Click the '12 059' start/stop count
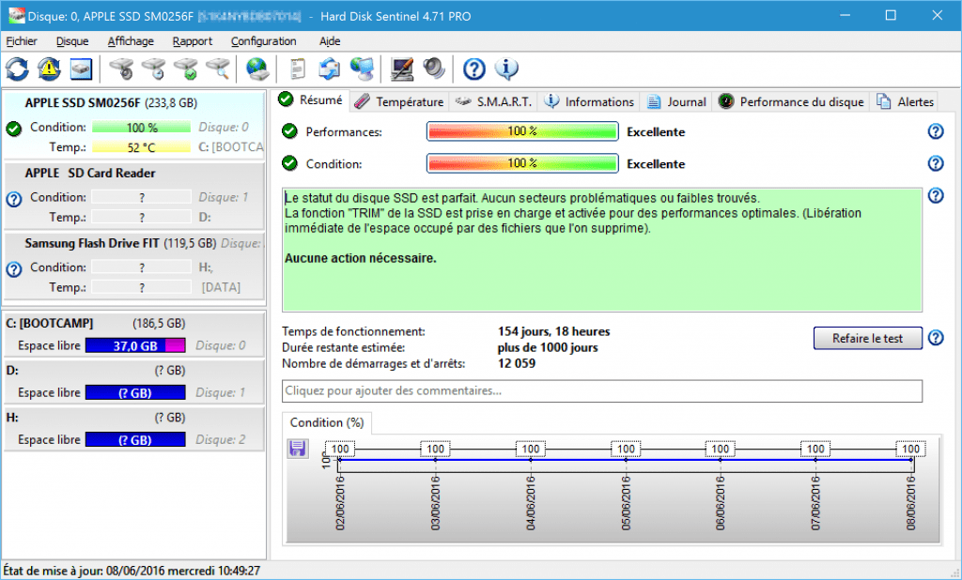The height and width of the screenshot is (580, 962). (x=517, y=363)
